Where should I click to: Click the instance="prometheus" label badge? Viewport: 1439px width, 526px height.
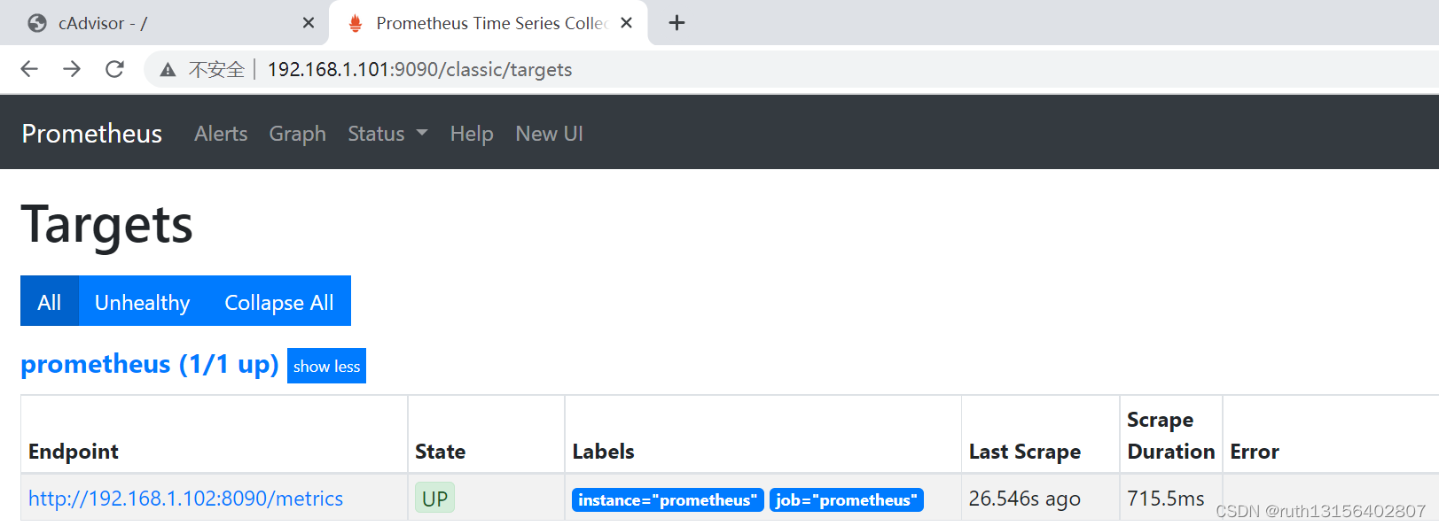(x=668, y=500)
